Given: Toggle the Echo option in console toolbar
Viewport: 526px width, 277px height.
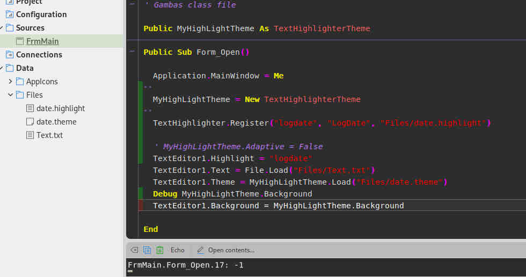Looking at the screenshot, I should pos(177,250).
